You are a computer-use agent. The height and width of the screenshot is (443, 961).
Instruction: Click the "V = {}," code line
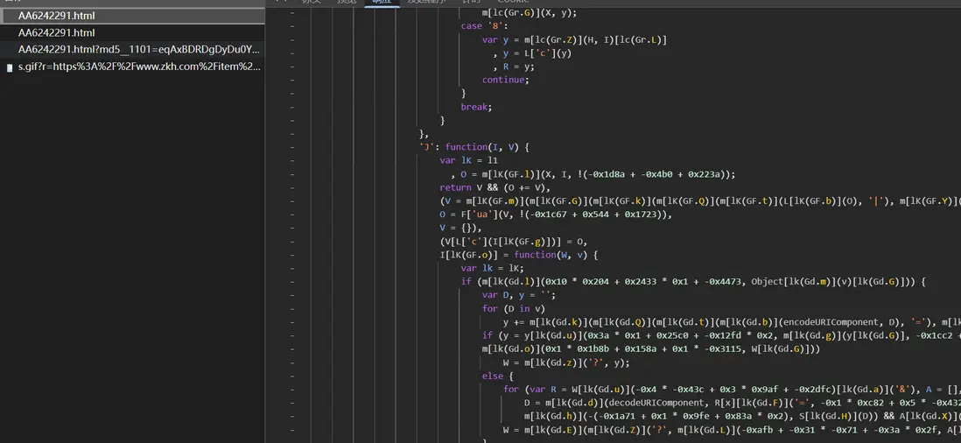pos(459,228)
